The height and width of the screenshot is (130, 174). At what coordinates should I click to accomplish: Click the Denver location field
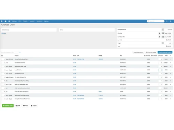87,30
